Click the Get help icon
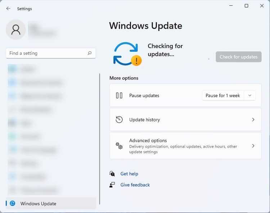 click(112, 173)
